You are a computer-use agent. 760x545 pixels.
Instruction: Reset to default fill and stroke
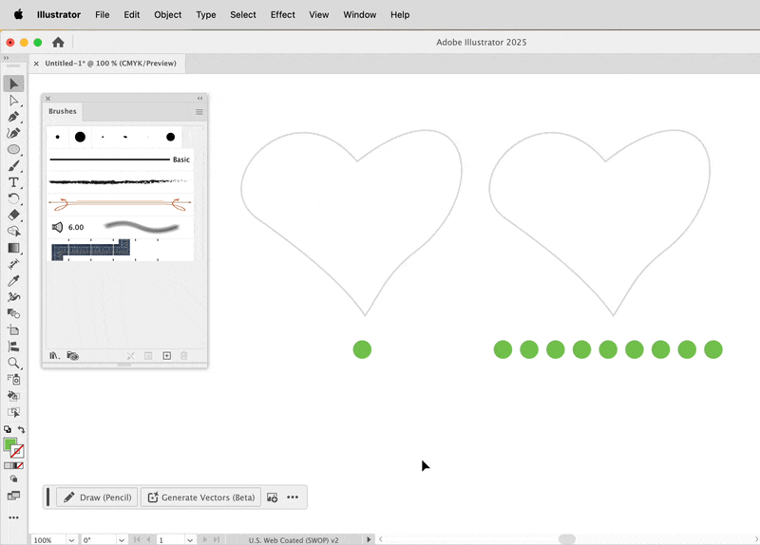[x=8, y=429]
